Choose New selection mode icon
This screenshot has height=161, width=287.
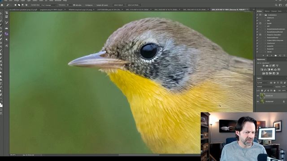coord(15,5)
